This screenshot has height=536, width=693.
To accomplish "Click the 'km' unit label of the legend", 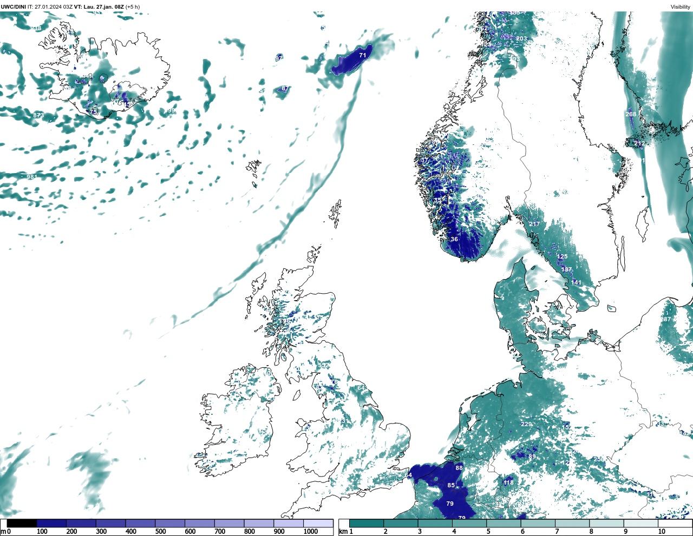I will pos(343,532).
